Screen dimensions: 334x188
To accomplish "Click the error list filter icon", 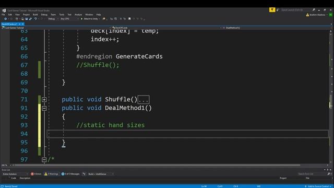I will (x=84, y=174).
